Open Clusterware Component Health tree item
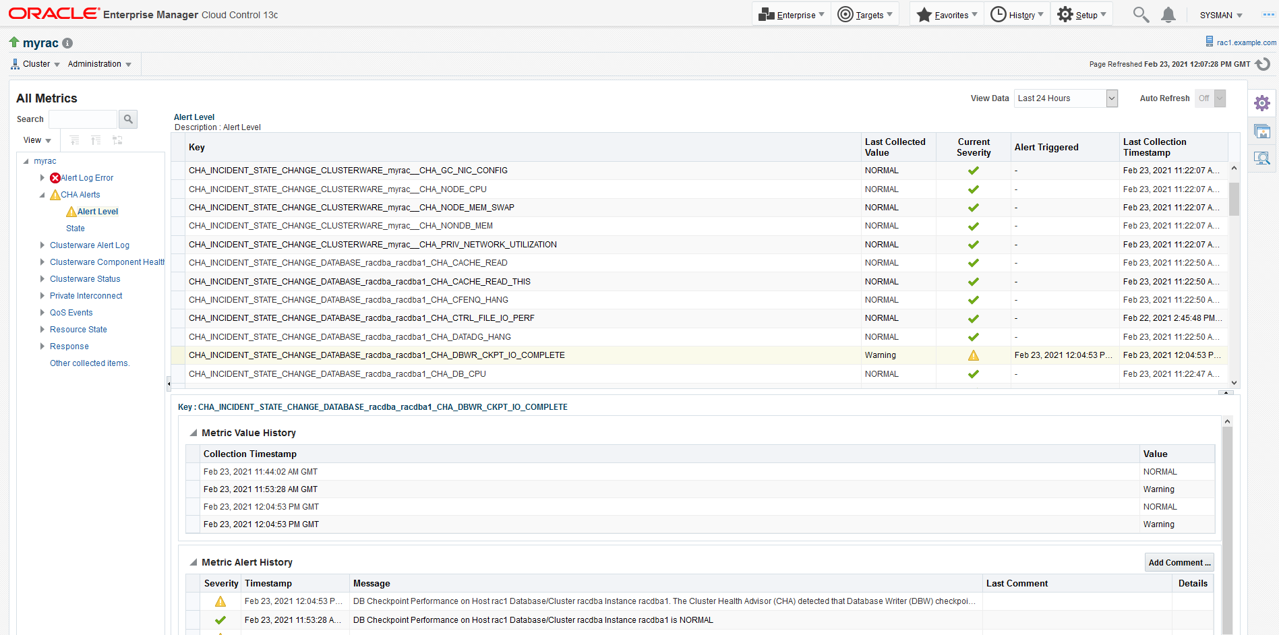 click(x=107, y=262)
